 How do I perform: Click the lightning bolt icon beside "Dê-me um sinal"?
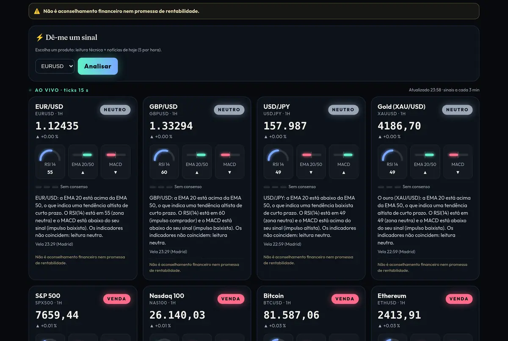coord(39,38)
